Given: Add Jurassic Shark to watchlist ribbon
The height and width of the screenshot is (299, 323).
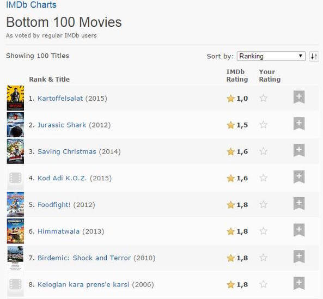Looking at the screenshot, I should pyautogui.click(x=299, y=124).
